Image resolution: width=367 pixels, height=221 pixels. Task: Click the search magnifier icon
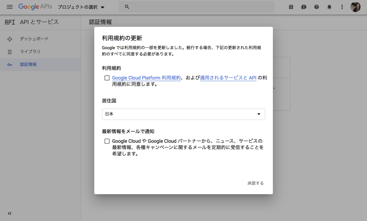pos(127,7)
